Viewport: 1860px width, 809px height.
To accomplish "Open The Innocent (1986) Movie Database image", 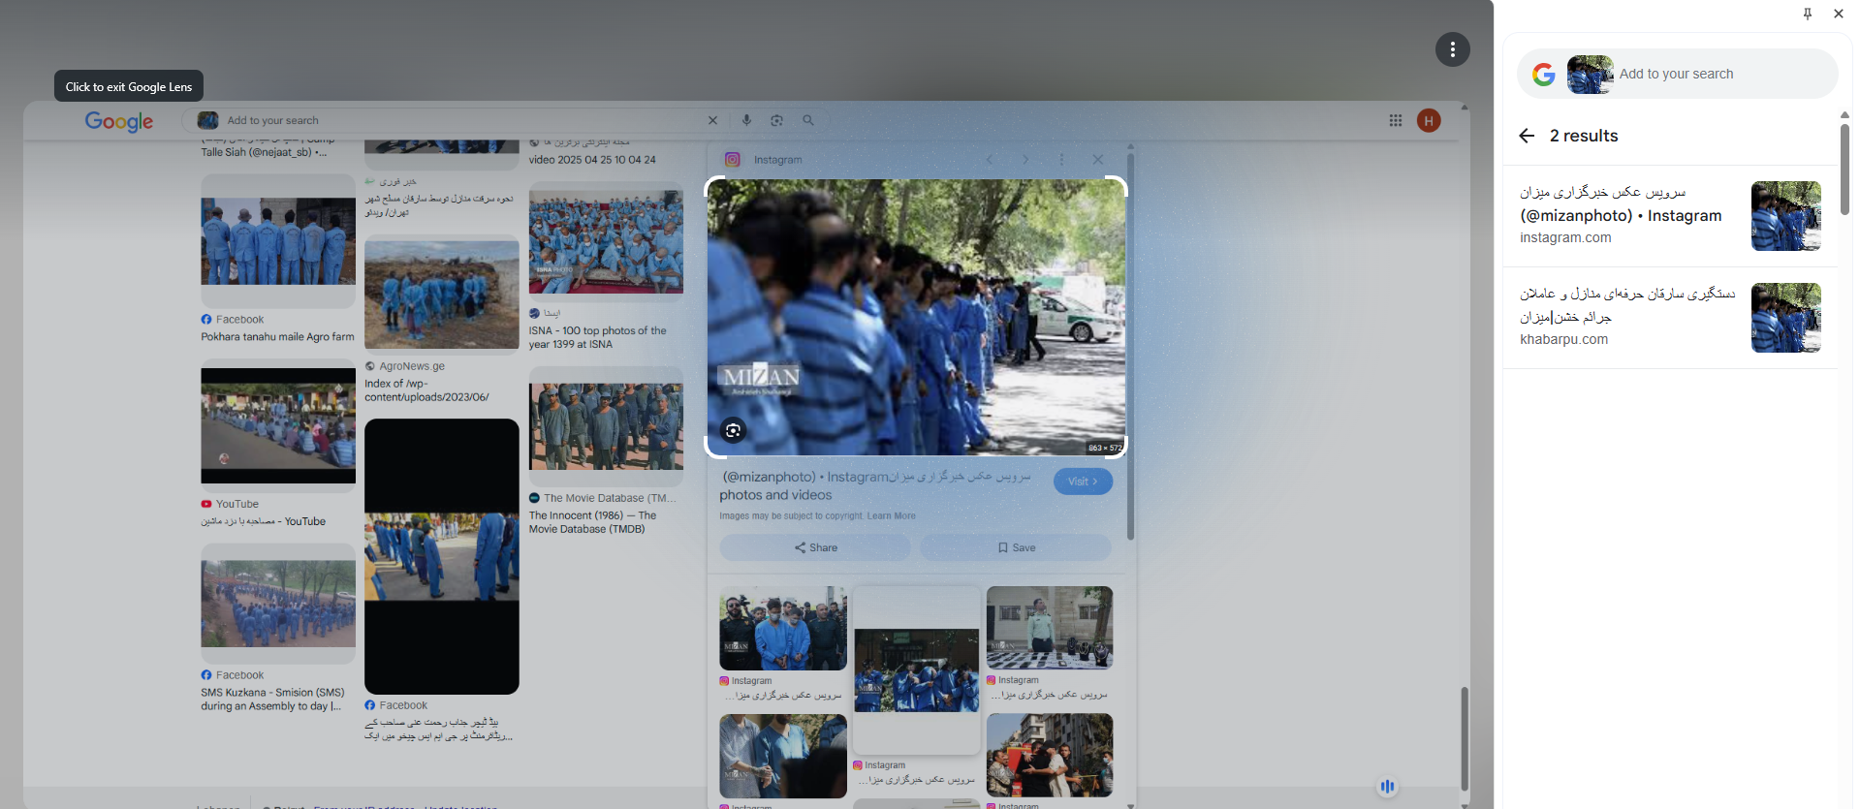I will coord(606,426).
